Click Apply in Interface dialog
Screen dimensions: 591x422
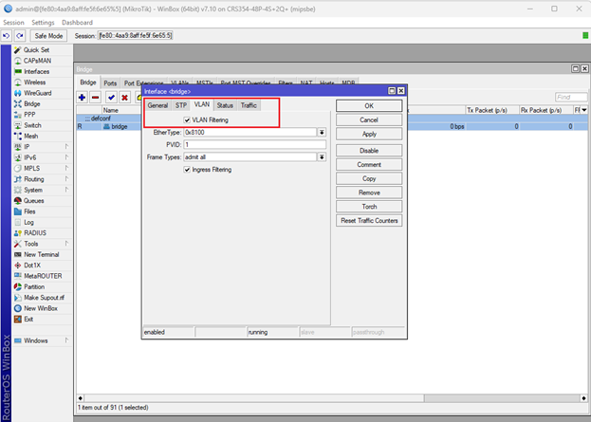369,134
